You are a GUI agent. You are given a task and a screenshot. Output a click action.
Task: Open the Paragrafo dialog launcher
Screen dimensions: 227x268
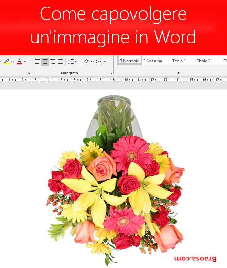pyautogui.click(x=111, y=73)
